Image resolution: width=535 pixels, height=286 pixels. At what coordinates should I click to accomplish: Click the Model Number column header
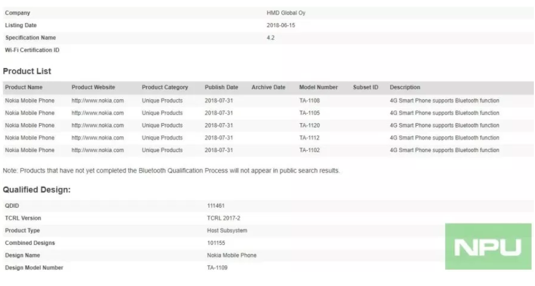click(x=318, y=87)
